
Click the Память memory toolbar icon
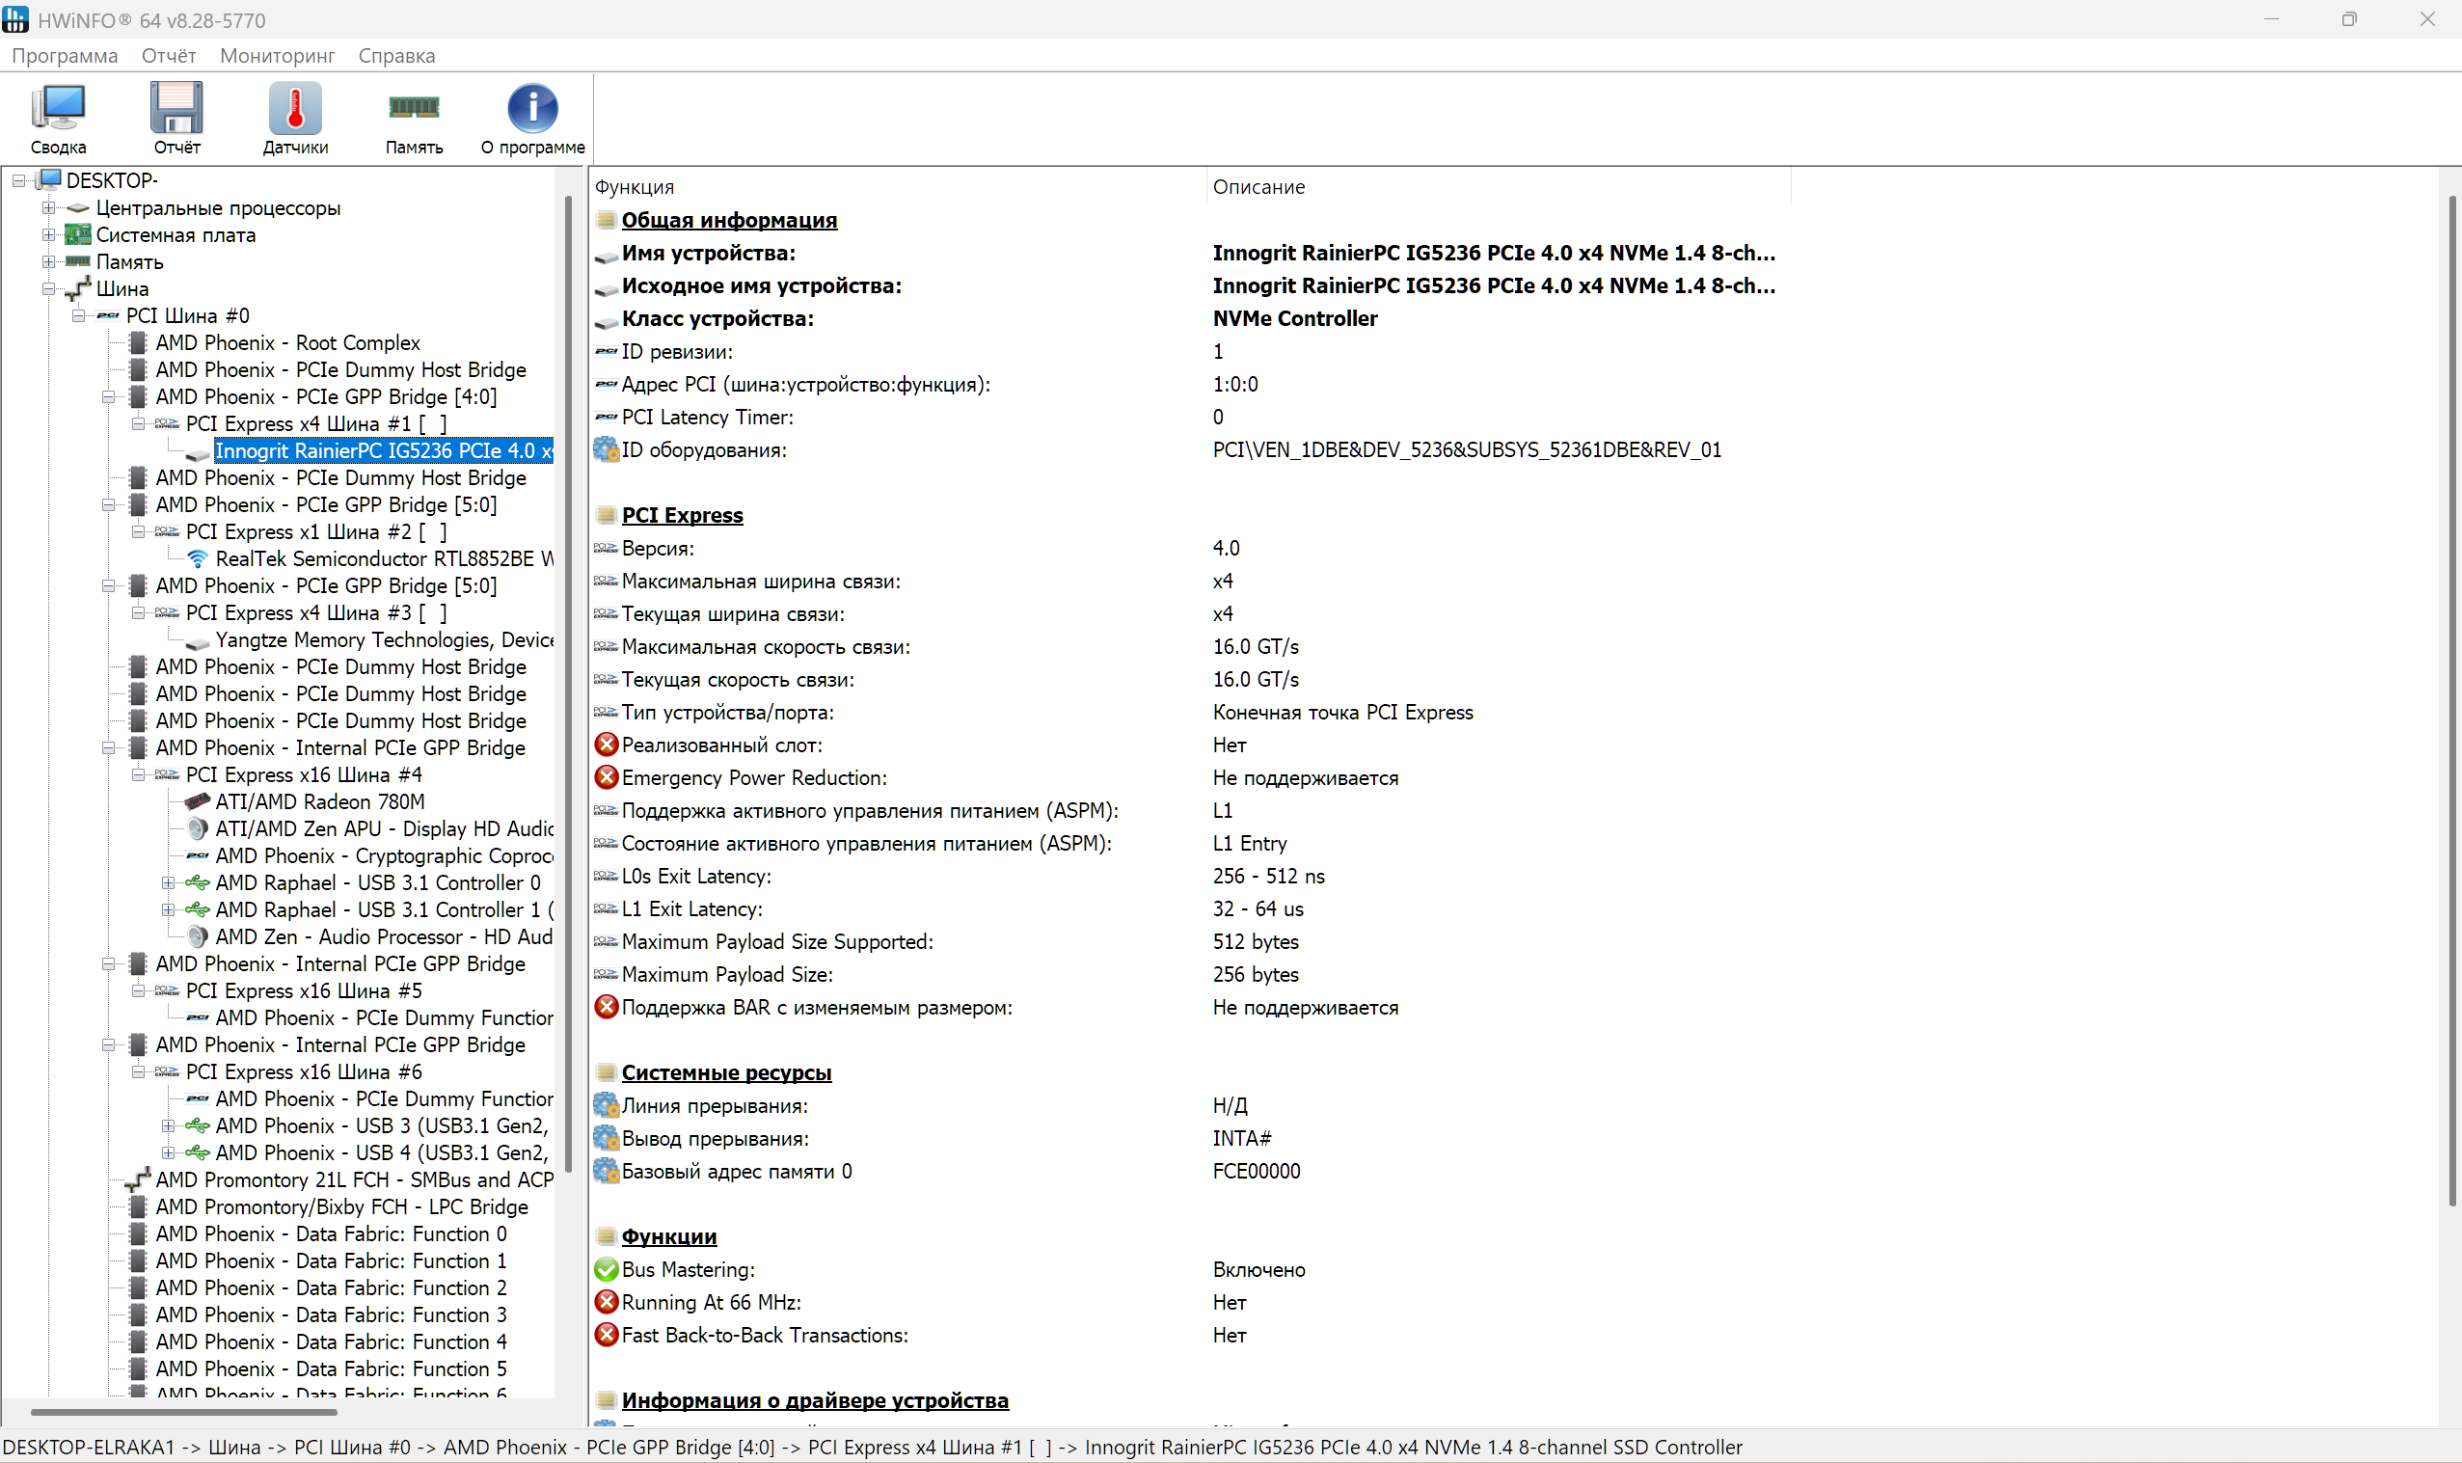click(413, 119)
